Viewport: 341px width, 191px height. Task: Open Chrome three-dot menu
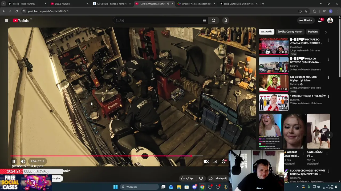(337, 11)
